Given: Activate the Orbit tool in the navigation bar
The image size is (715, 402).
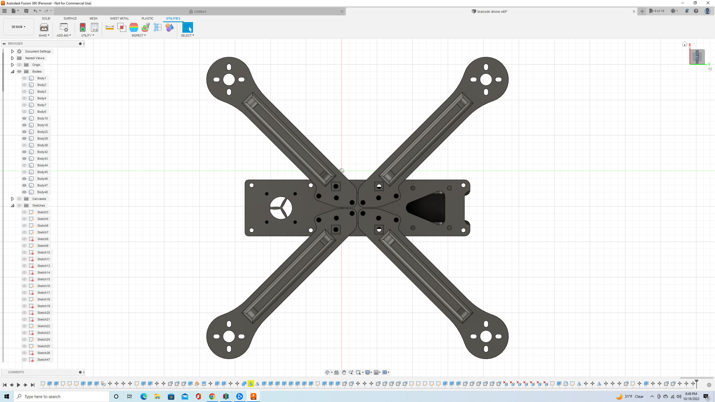Looking at the screenshot, I should coord(328,372).
